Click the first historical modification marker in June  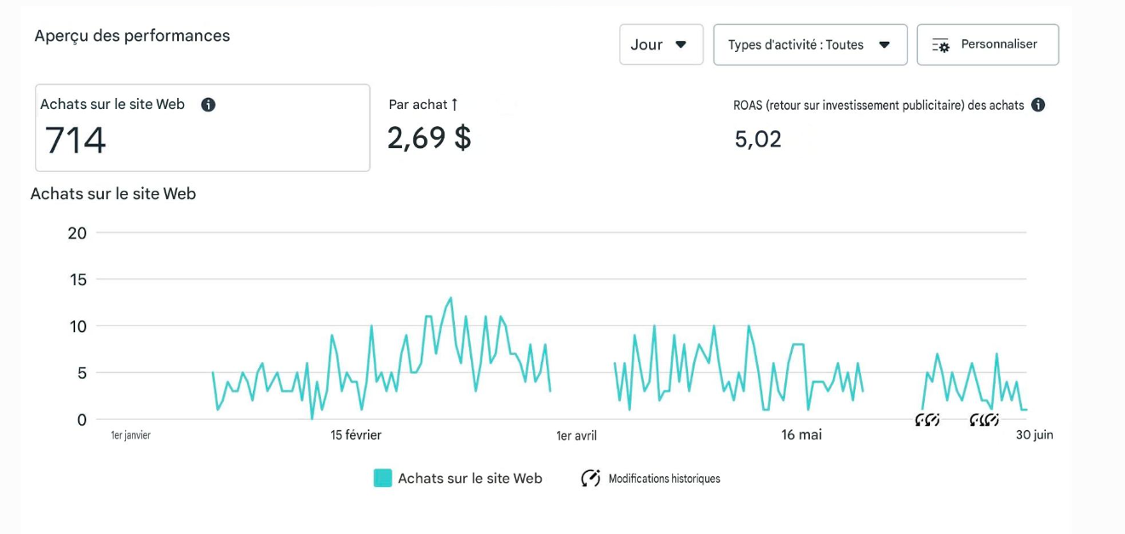pyautogui.click(x=921, y=419)
